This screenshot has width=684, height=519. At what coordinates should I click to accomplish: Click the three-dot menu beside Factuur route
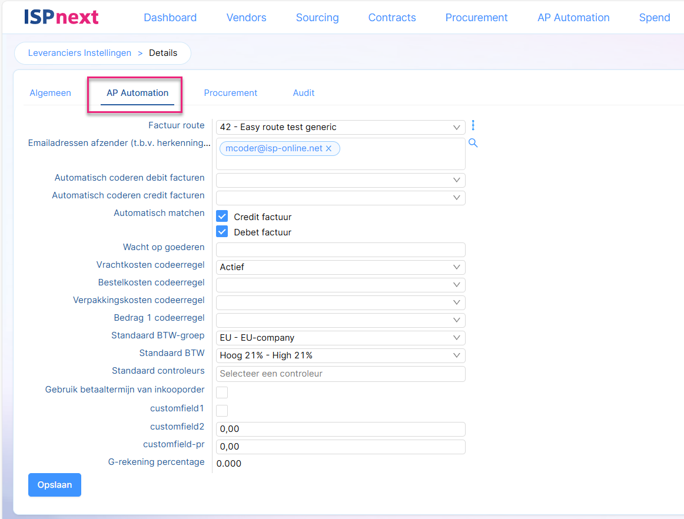tap(473, 125)
